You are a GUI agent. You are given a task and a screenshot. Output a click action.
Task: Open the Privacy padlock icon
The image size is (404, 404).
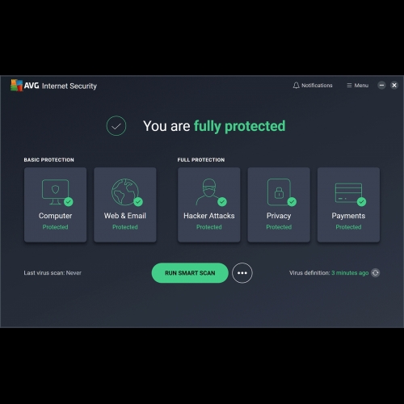[279, 191]
